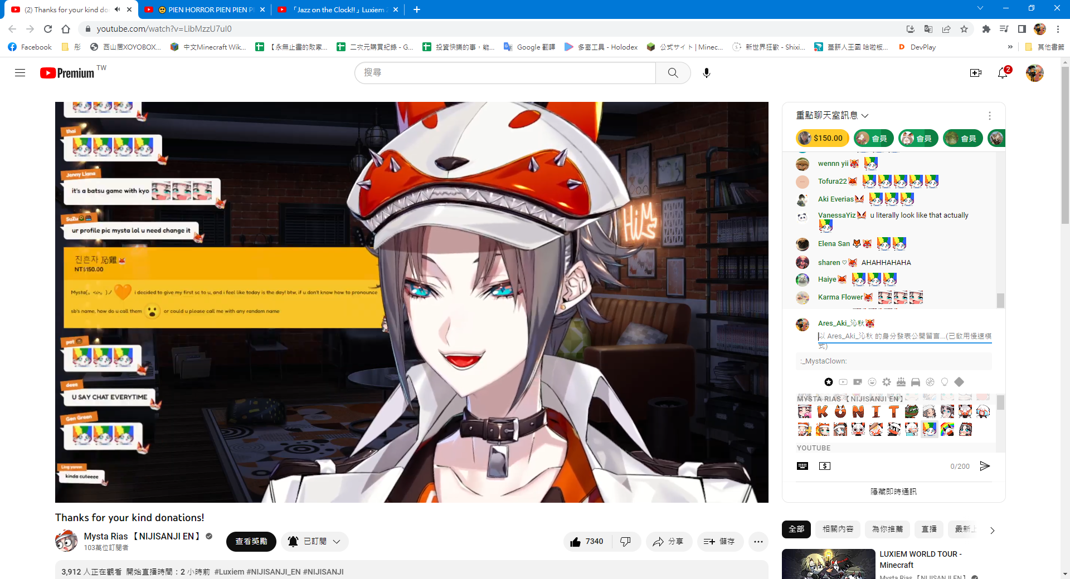Screen dimensions: 1070x579
Task: Select the diamond symbols emoji category
Action: click(959, 382)
